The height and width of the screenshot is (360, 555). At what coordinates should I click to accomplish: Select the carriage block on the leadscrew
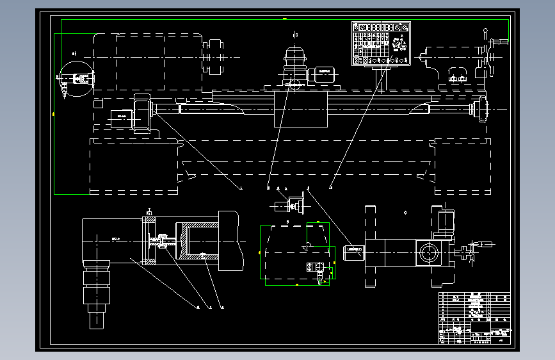pyautogui.click(x=301, y=109)
